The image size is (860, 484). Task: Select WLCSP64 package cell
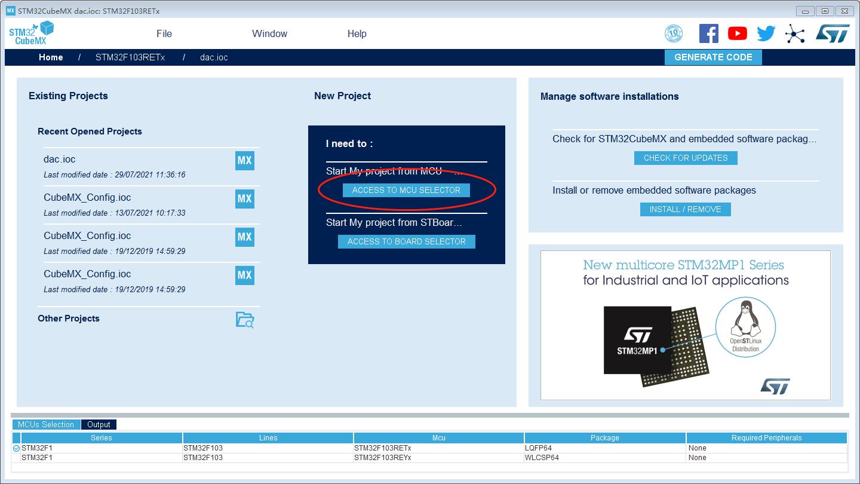pos(605,458)
